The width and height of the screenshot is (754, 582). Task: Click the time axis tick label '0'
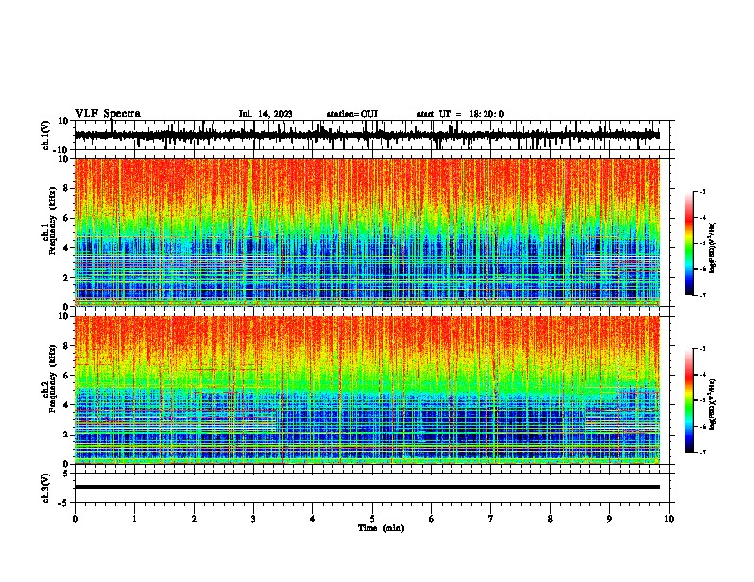point(75,519)
